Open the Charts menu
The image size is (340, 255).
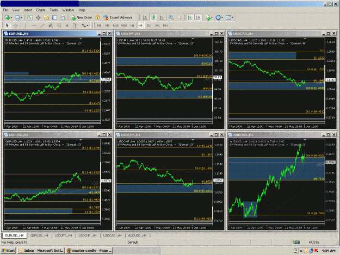41,10
